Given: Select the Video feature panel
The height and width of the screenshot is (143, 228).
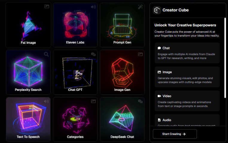Looking at the screenshot, I should pos(187,101).
